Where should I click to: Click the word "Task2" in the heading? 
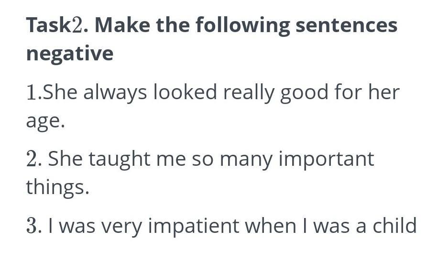pos(55,25)
